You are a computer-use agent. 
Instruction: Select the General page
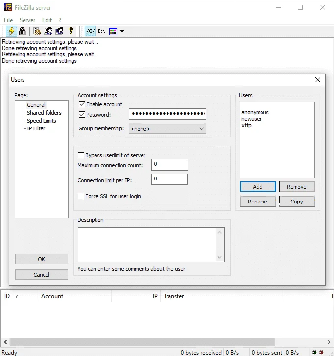[36, 105]
